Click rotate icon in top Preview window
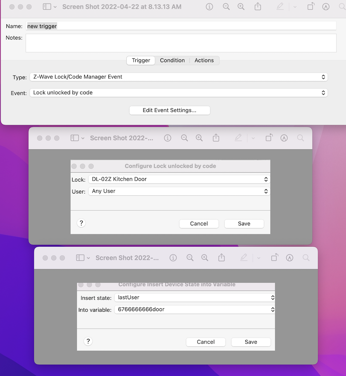Viewport: 346px width, 376px height. (x=311, y=6)
